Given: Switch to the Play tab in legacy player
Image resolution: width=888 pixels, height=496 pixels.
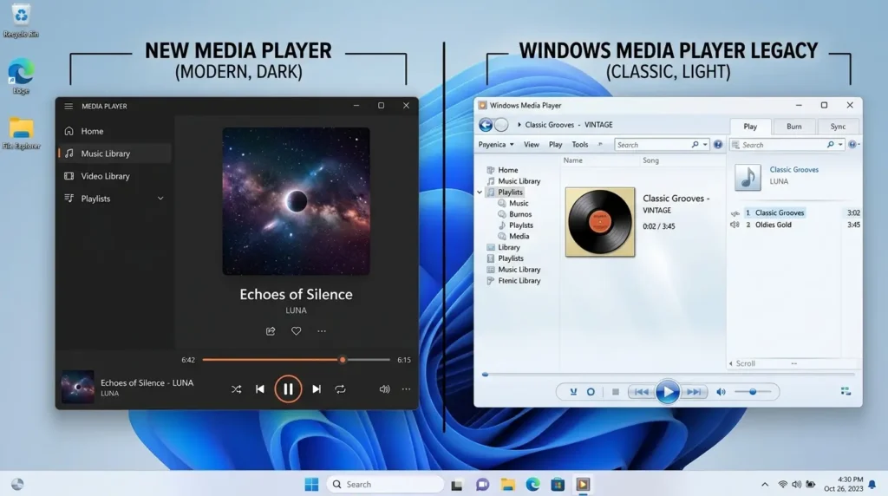Looking at the screenshot, I should coord(750,127).
